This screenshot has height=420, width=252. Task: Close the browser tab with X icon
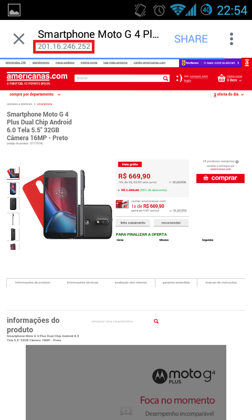[19, 39]
